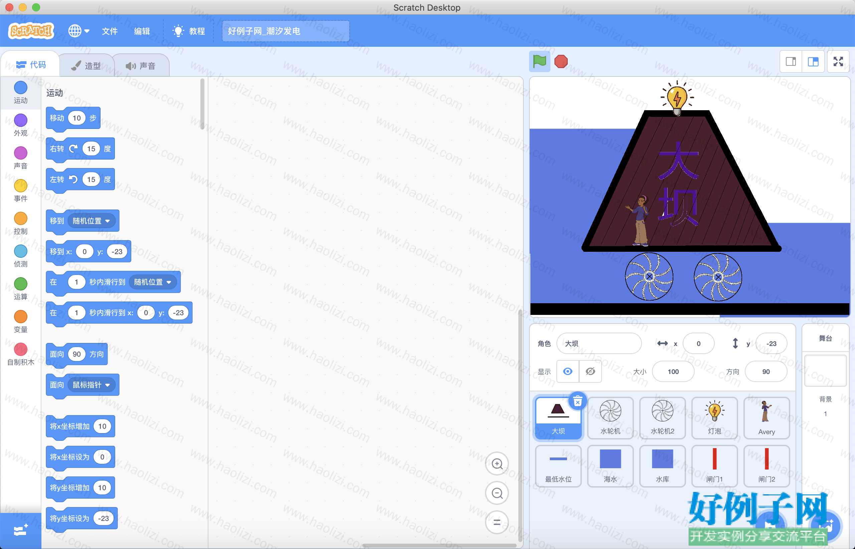
Task: Select the 最低水位 sprite thumbnail
Action: 558,466
